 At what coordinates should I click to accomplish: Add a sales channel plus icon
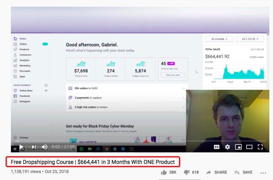pyautogui.click(x=46, y=85)
